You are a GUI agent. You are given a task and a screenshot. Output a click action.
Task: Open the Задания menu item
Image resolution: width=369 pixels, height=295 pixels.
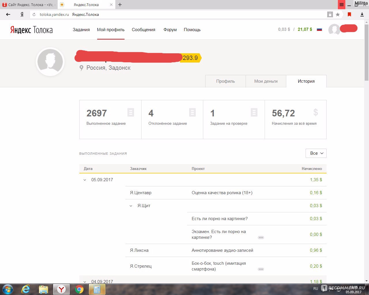(x=81, y=30)
